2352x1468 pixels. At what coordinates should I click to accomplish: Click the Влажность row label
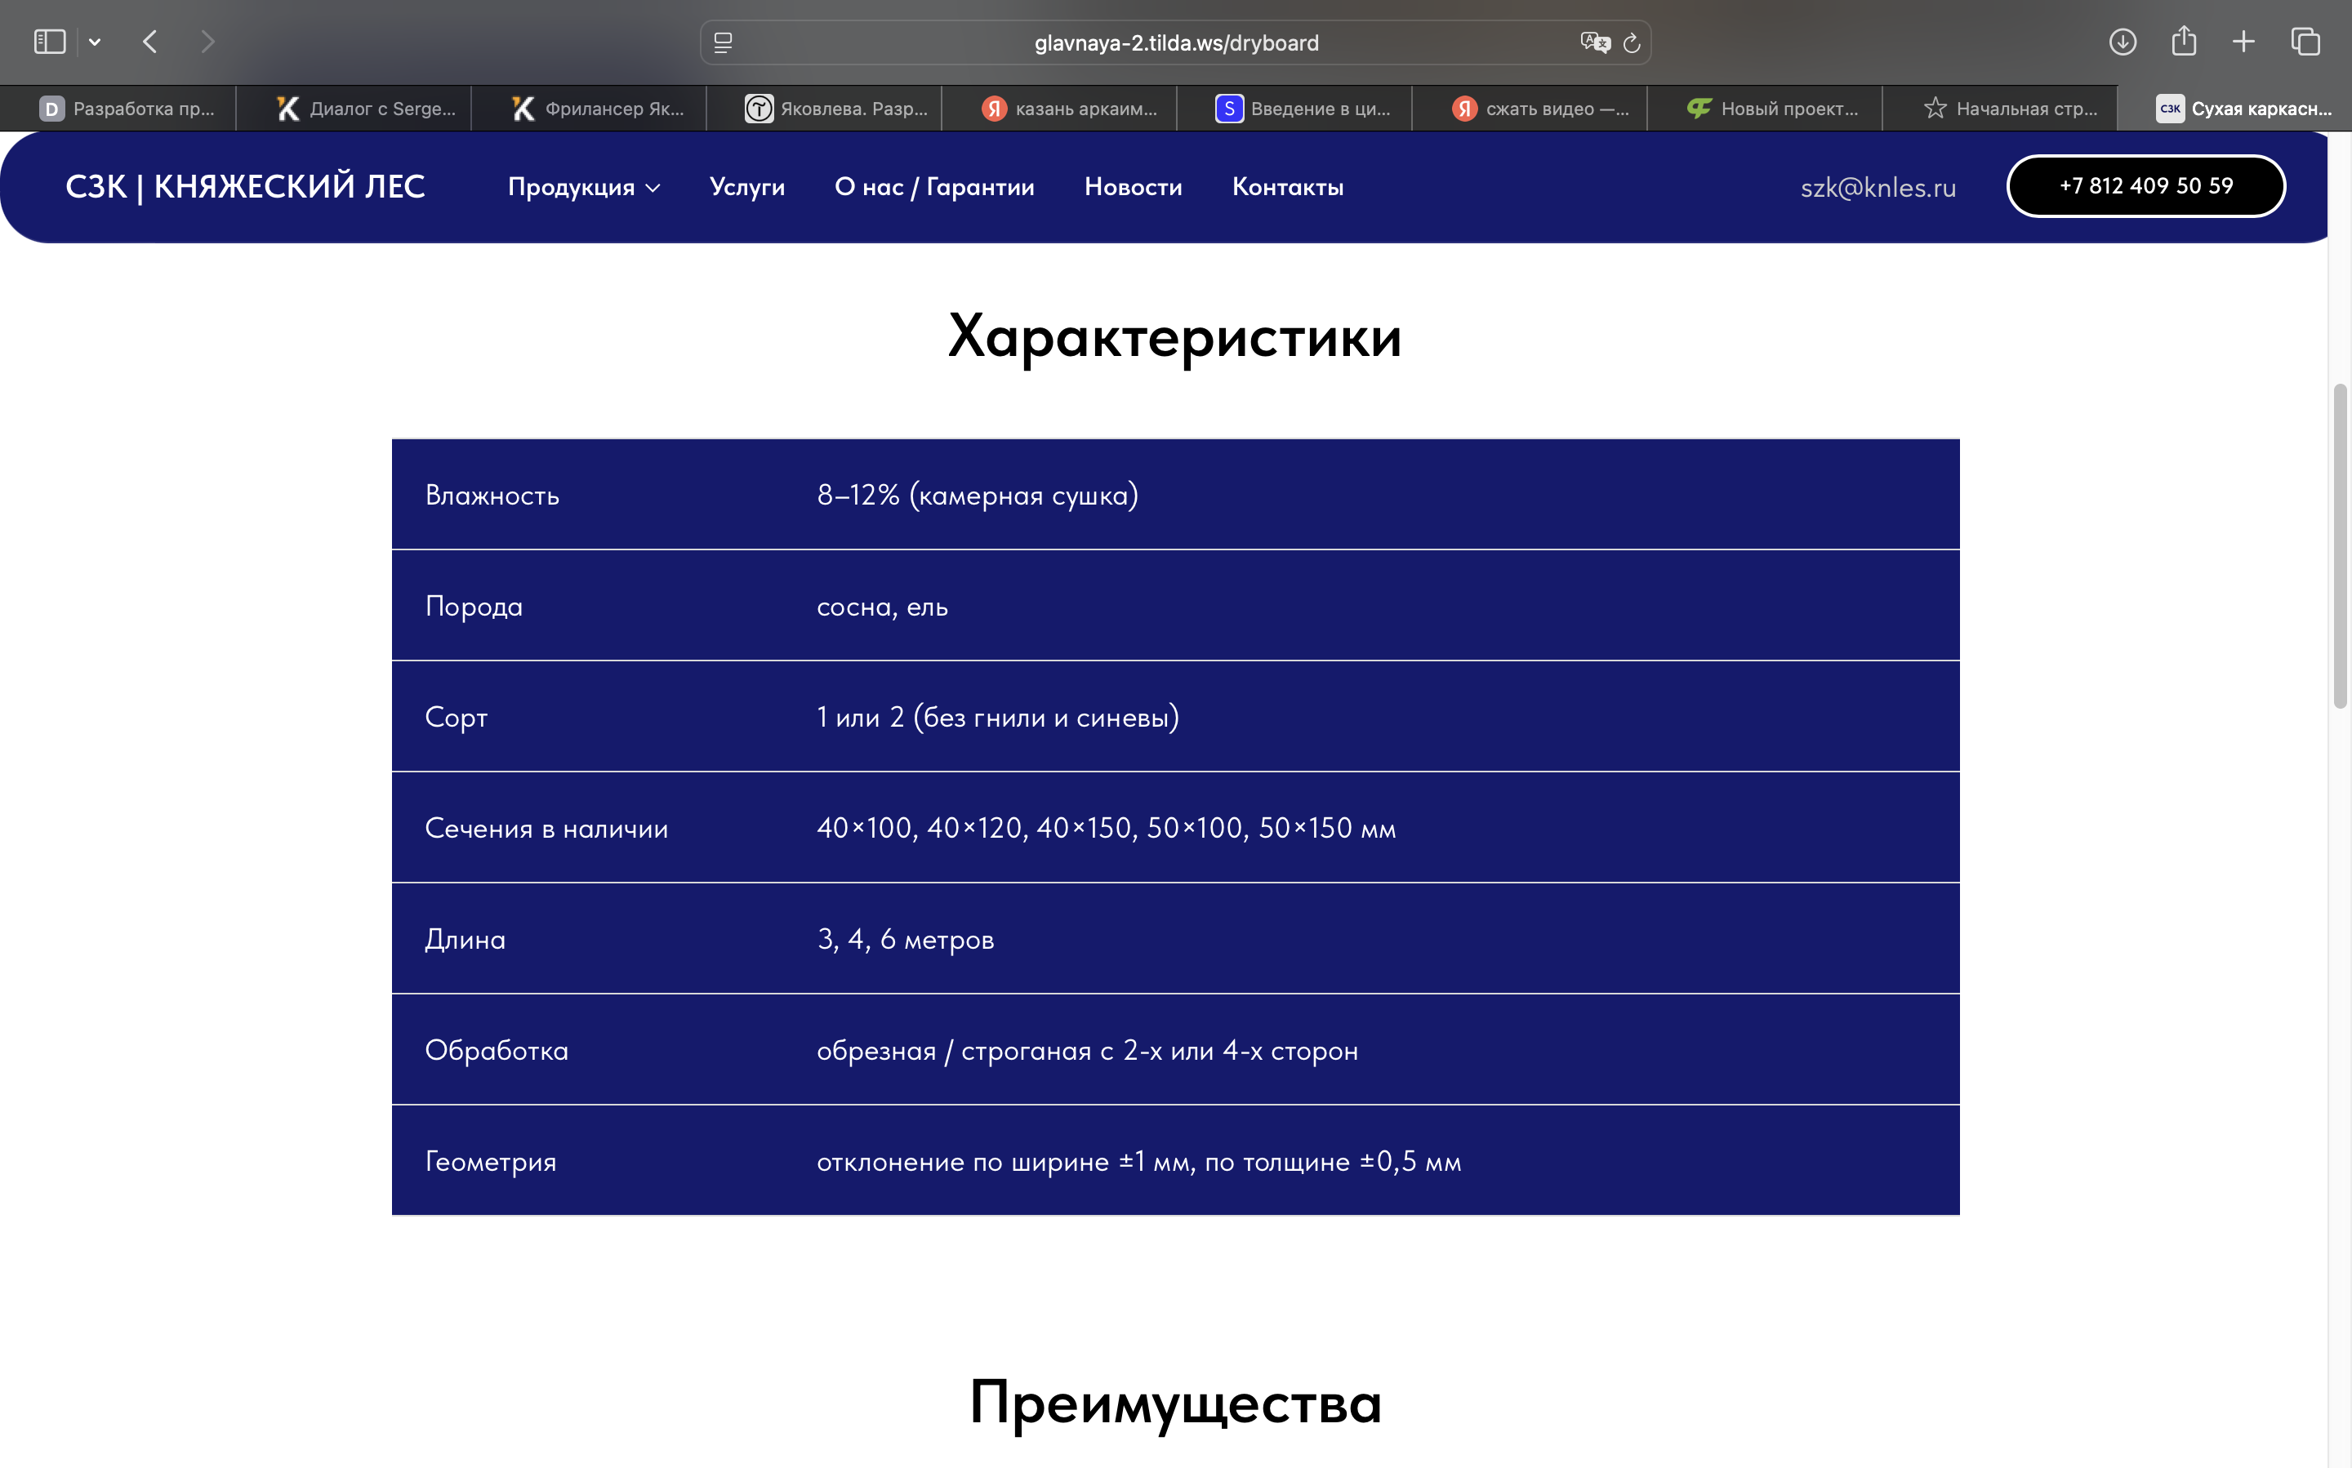[x=492, y=495]
